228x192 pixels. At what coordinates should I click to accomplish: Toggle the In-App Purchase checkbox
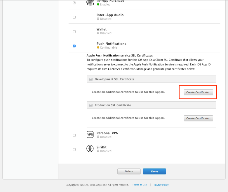[74, 3]
